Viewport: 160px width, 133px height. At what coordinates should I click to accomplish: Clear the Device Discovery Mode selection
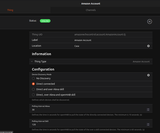149,75
